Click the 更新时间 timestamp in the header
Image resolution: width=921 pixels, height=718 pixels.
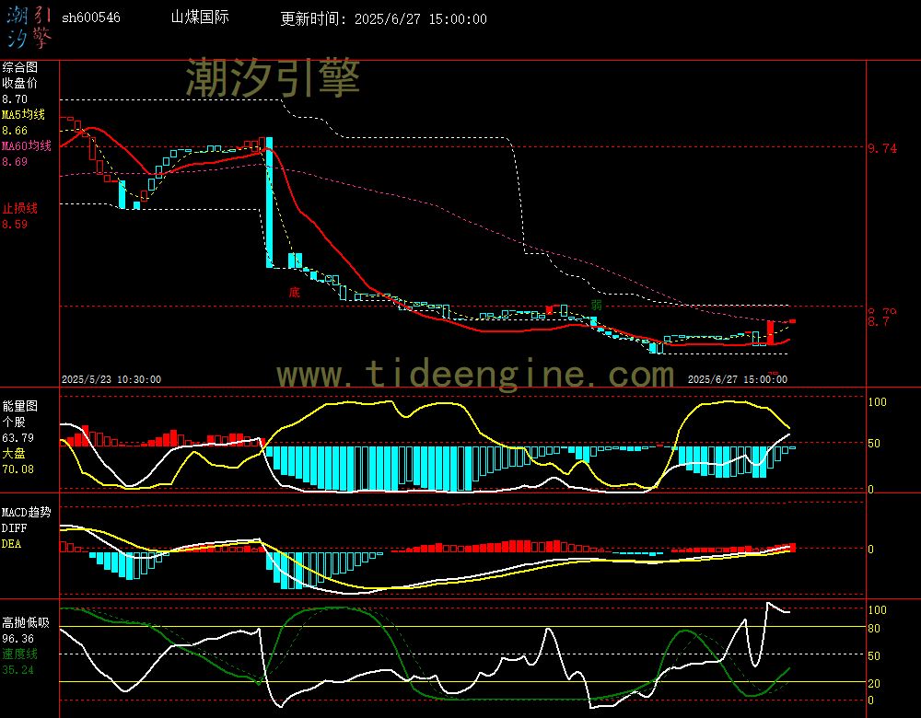pyautogui.click(x=383, y=18)
